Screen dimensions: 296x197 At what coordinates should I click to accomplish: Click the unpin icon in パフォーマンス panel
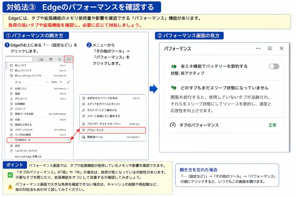click(x=270, y=48)
